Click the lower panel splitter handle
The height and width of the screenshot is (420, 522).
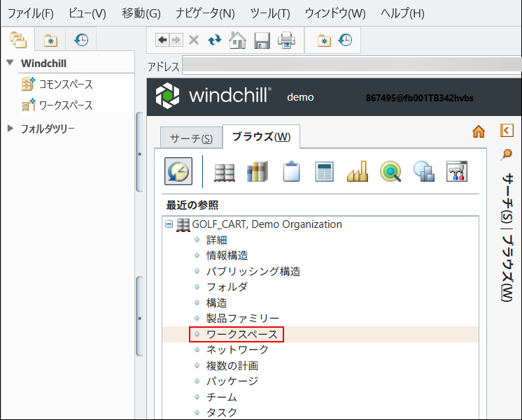click(139, 317)
